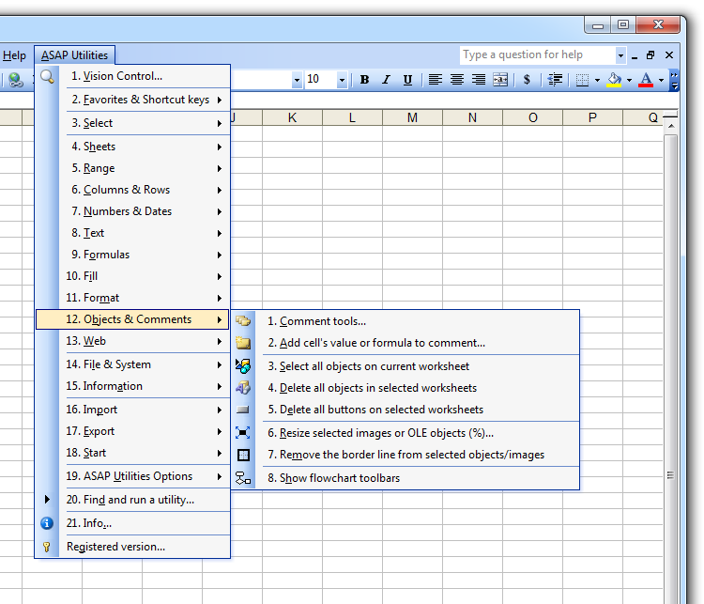Click the ASAP Utilities menu
This screenshot has width=704, height=604.
[x=74, y=55]
